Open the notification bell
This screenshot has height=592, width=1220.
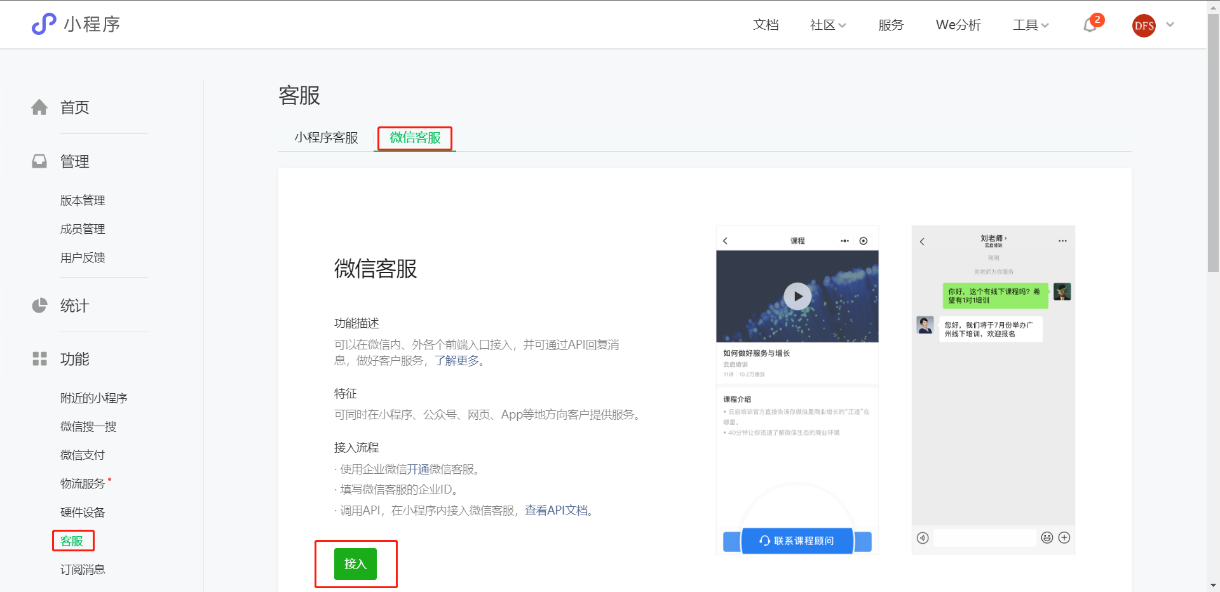[x=1090, y=25]
